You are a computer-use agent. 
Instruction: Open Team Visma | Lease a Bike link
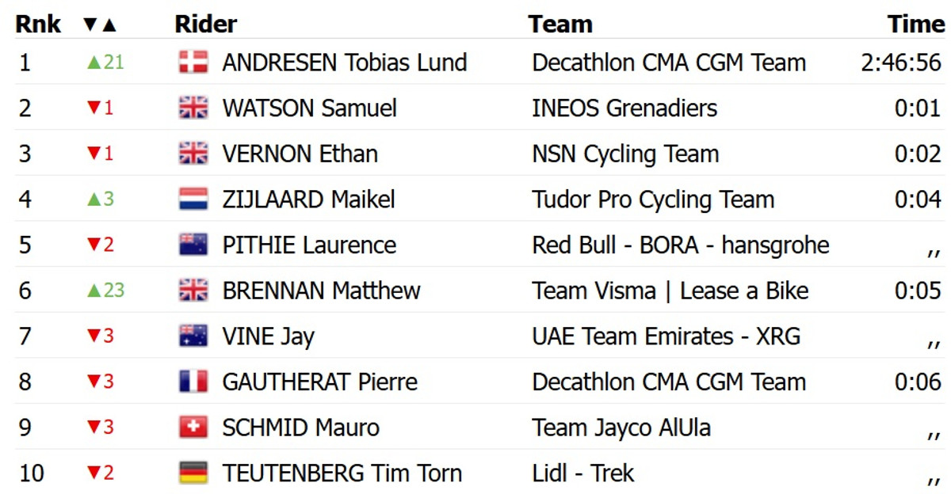tap(670, 291)
